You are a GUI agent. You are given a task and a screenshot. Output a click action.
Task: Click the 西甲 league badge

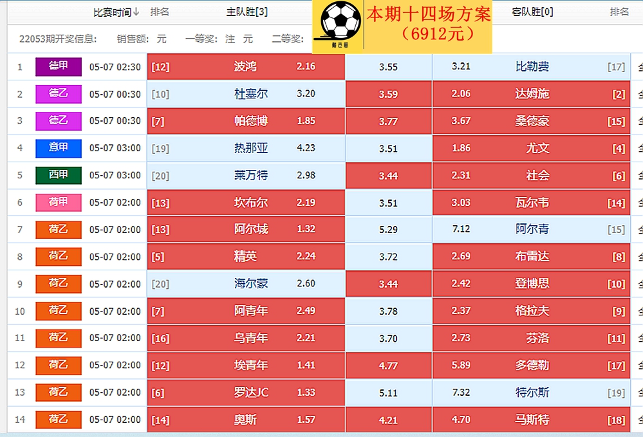58,176
